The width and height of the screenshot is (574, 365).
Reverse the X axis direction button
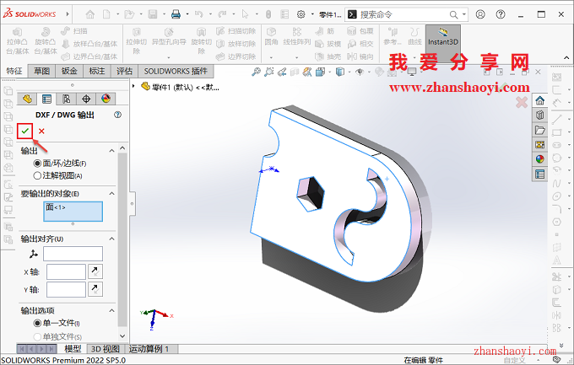(95, 271)
